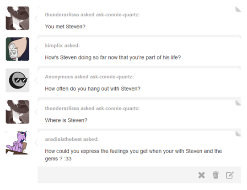Click aradiaisthebest's purple pony avatar
Image resolution: width=247 pixels, height=190 pixels.
click(17, 143)
